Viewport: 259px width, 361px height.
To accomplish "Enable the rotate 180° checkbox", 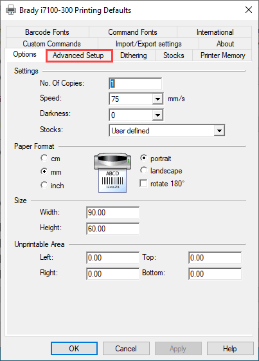I will (143, 184).
